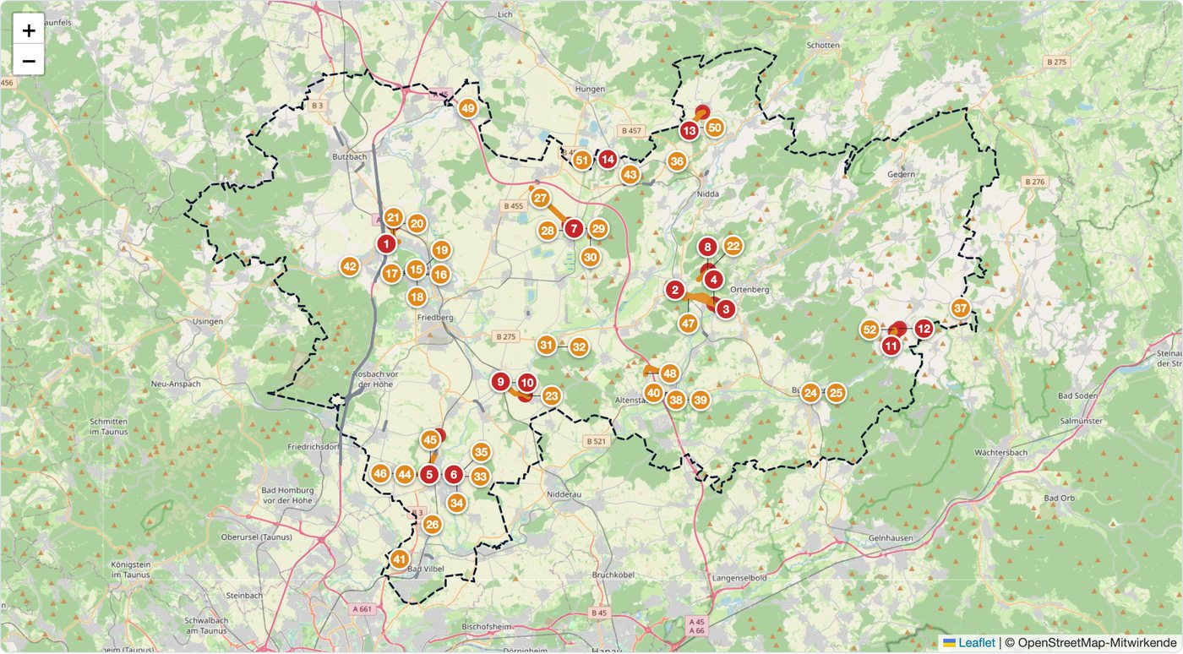Select orange marker number 26
This screenshot has width=1183, height=654.
433,525
